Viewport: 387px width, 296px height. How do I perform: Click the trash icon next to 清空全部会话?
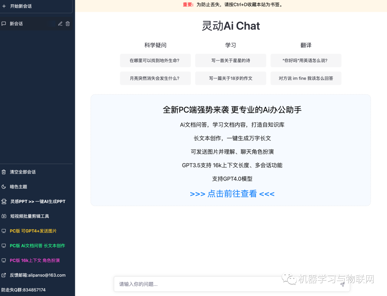pyautogui.click(x=4, y=172)
